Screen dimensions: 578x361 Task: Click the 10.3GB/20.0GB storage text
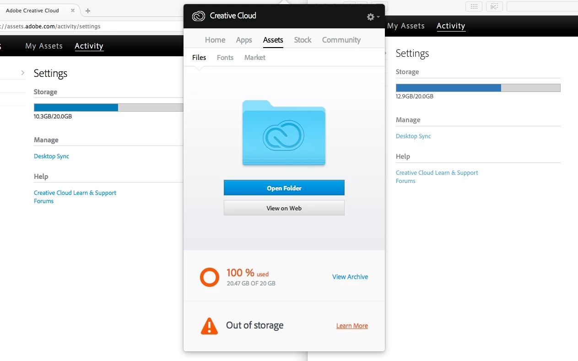point(53,117)
